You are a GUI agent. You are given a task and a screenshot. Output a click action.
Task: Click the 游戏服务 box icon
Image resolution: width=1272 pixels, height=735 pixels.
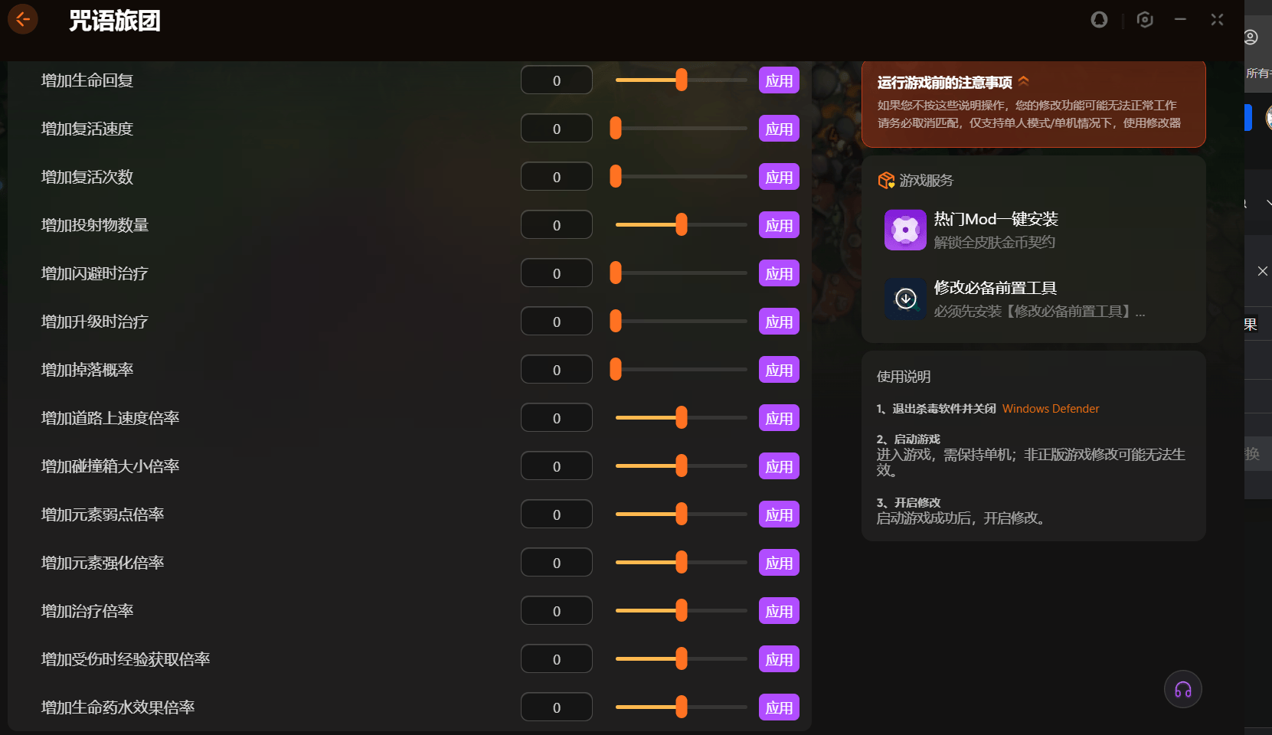pyautogui.click(x=886, y=181)
